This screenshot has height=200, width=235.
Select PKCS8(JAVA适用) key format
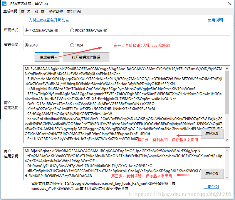41,31
